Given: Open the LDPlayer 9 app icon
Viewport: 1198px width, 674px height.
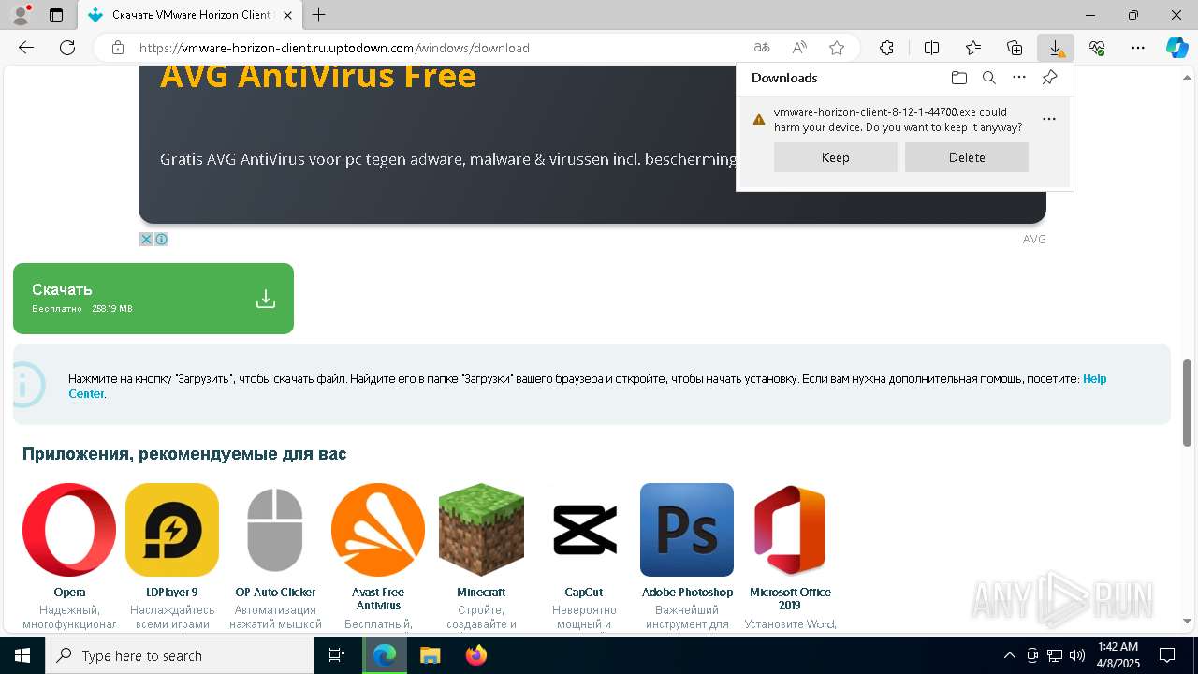Looking at the screenshot, I should pyautogui.click(x=172, y=530).
